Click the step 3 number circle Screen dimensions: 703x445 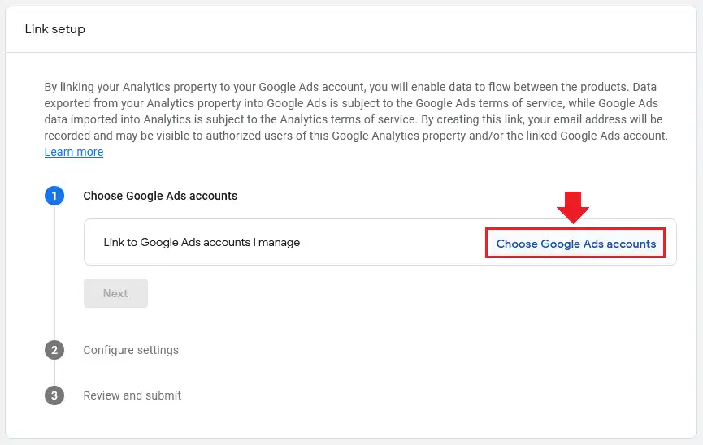pyautogui.click(x=54, y=395)
